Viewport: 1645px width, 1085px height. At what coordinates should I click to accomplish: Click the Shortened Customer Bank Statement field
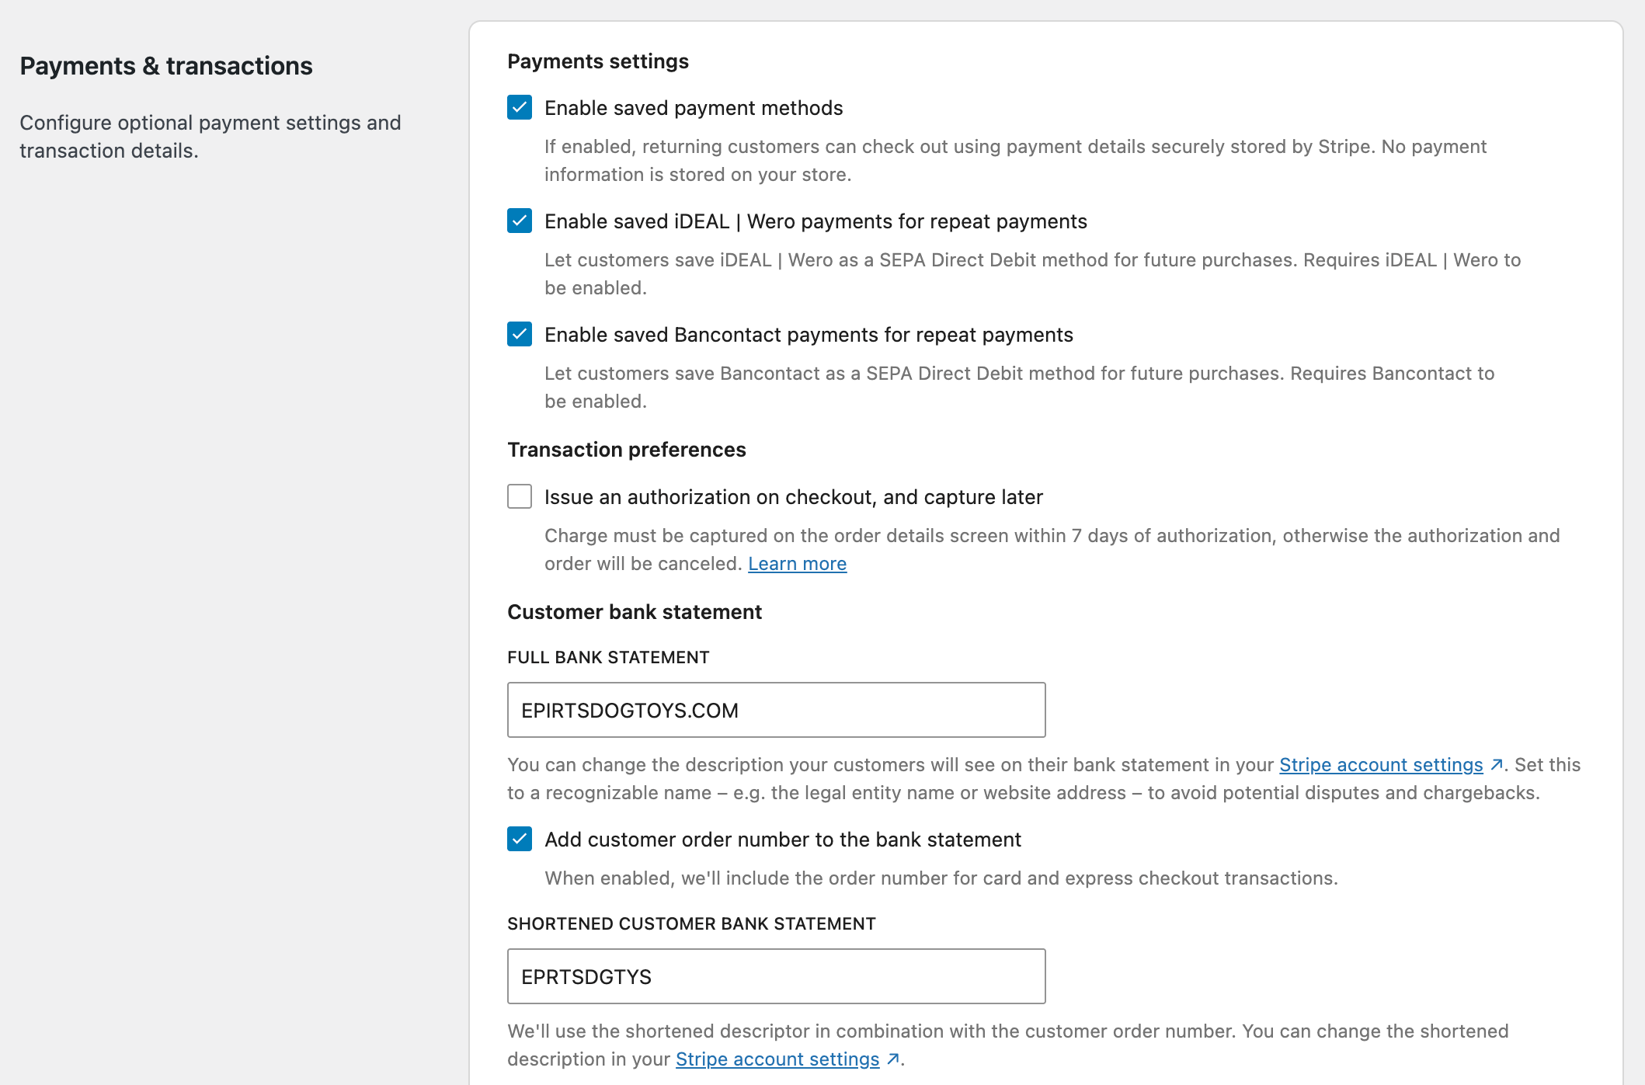coord(776,977)
